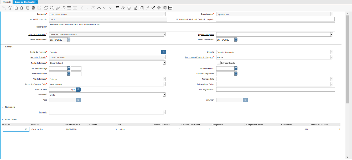Expand the Regla de Entrega dropdown

164,63
